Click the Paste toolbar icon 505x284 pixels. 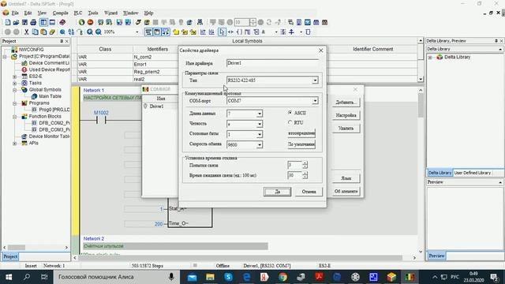43,32
